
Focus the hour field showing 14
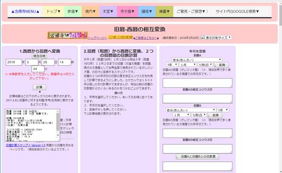click(65, 62)
